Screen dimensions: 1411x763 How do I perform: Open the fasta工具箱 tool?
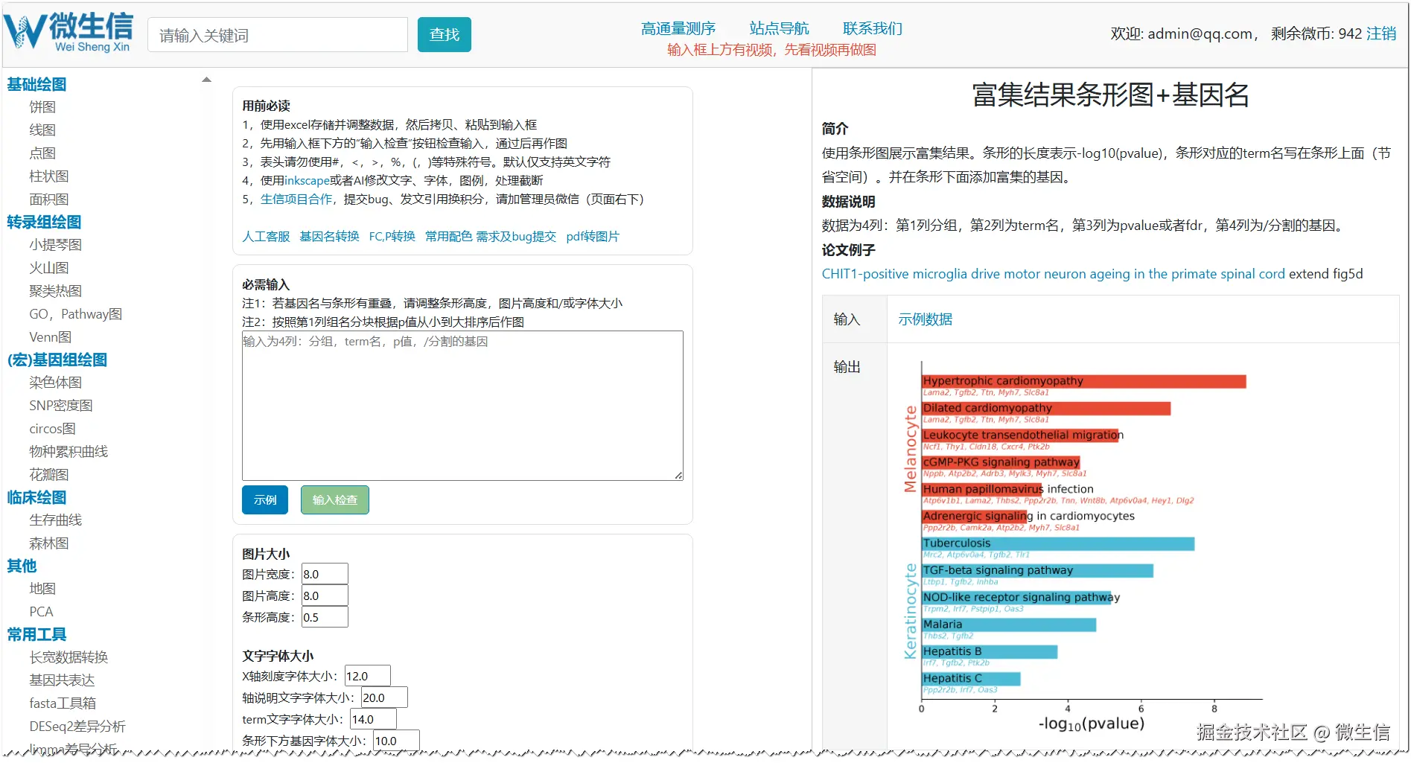click(63, 703)
